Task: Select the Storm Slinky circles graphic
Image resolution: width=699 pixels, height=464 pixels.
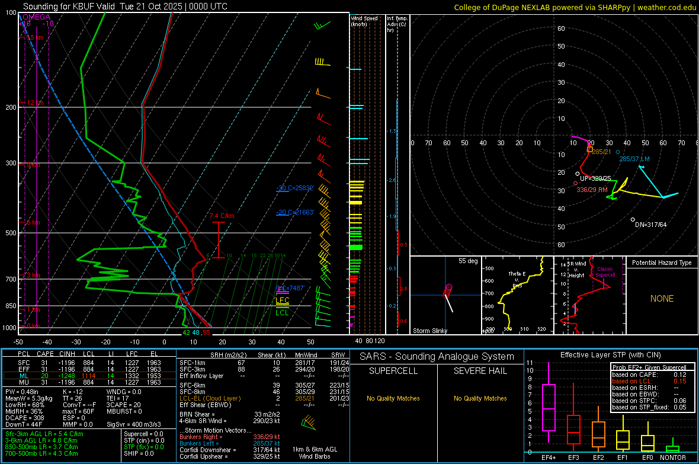Action: [x=448, y=291]
